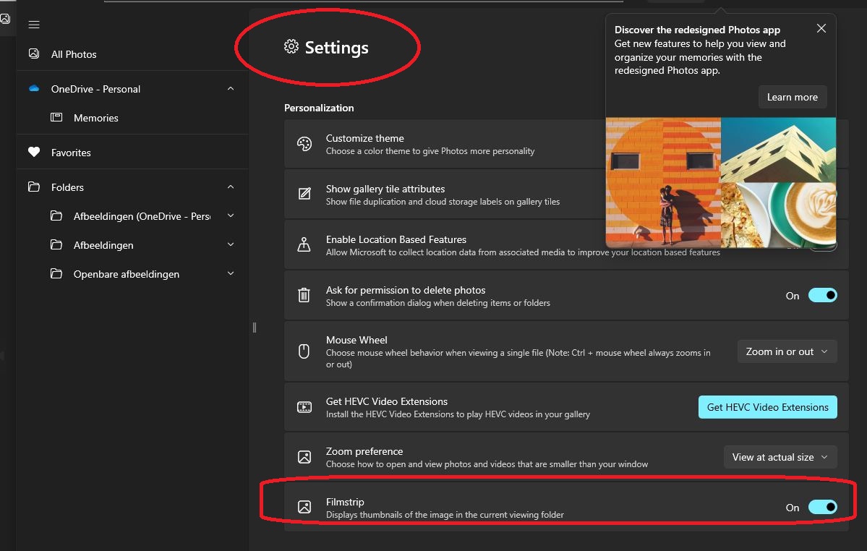Disable Ask for permission to delete toggle

pyautogui.click(x=822, y=295)
